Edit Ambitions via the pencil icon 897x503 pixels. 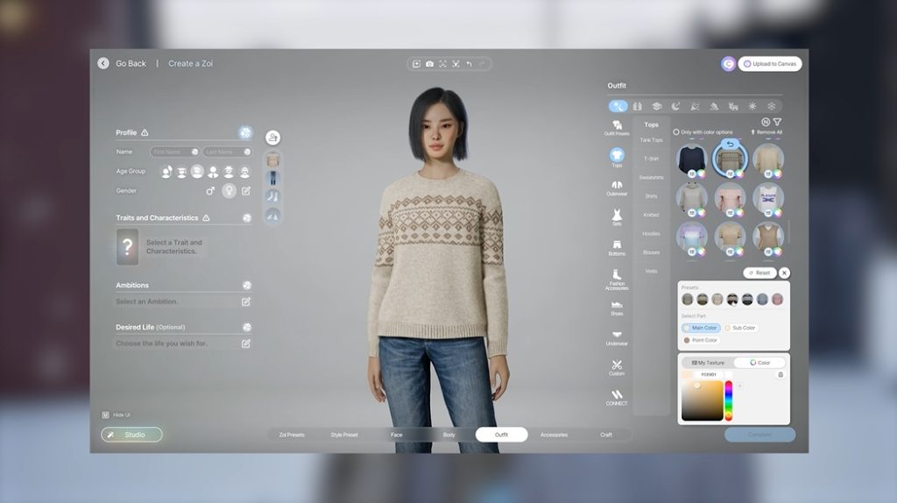246,301
